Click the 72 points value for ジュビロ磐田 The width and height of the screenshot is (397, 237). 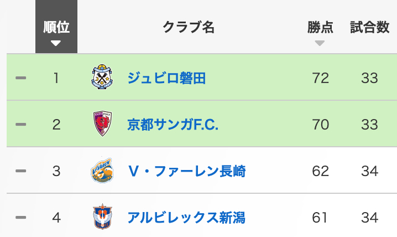pos(320,78)
